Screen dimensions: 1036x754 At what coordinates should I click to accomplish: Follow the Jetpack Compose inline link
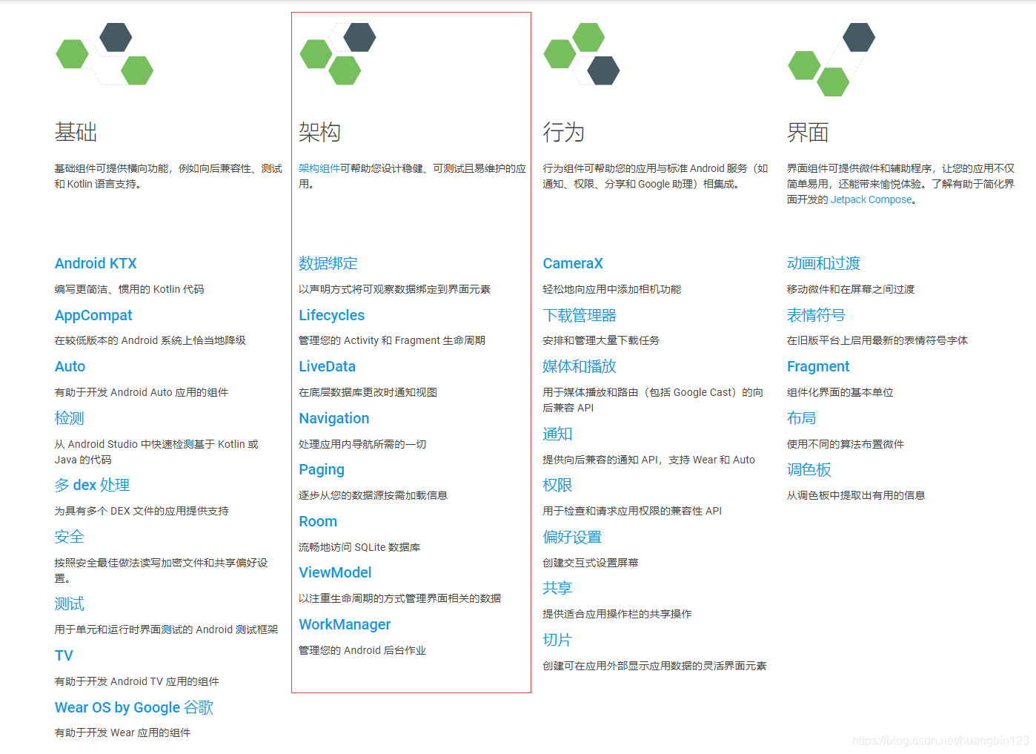coord(871,199)
